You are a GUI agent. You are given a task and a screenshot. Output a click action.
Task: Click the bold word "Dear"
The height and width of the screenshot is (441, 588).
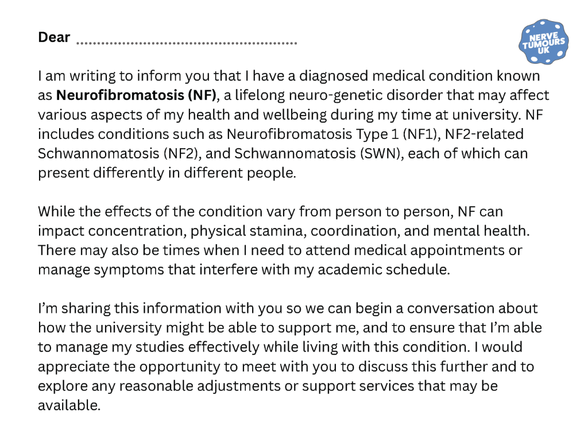(x=54, y=38)
